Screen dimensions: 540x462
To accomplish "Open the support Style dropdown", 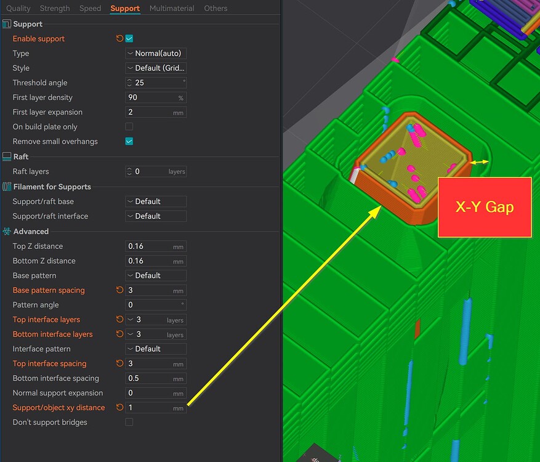I will click(156, 68).
